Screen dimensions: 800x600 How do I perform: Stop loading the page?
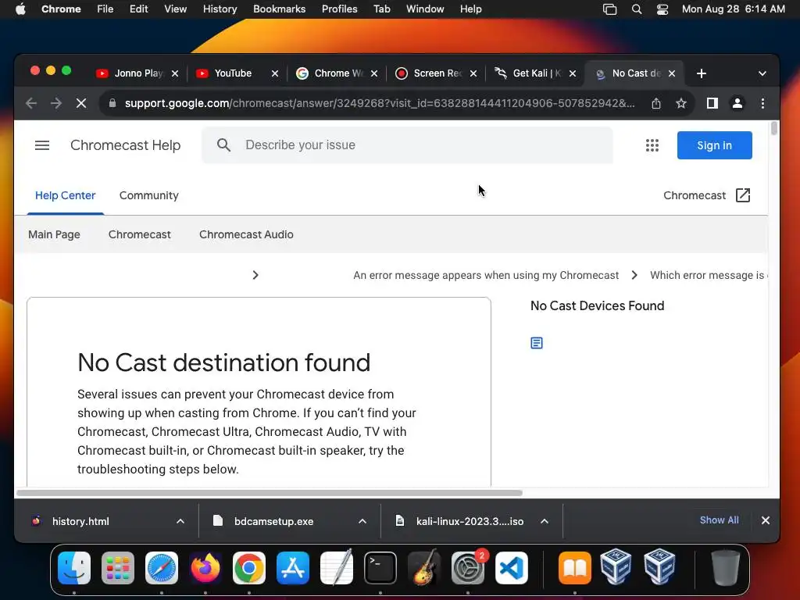[x=81, y=104]
